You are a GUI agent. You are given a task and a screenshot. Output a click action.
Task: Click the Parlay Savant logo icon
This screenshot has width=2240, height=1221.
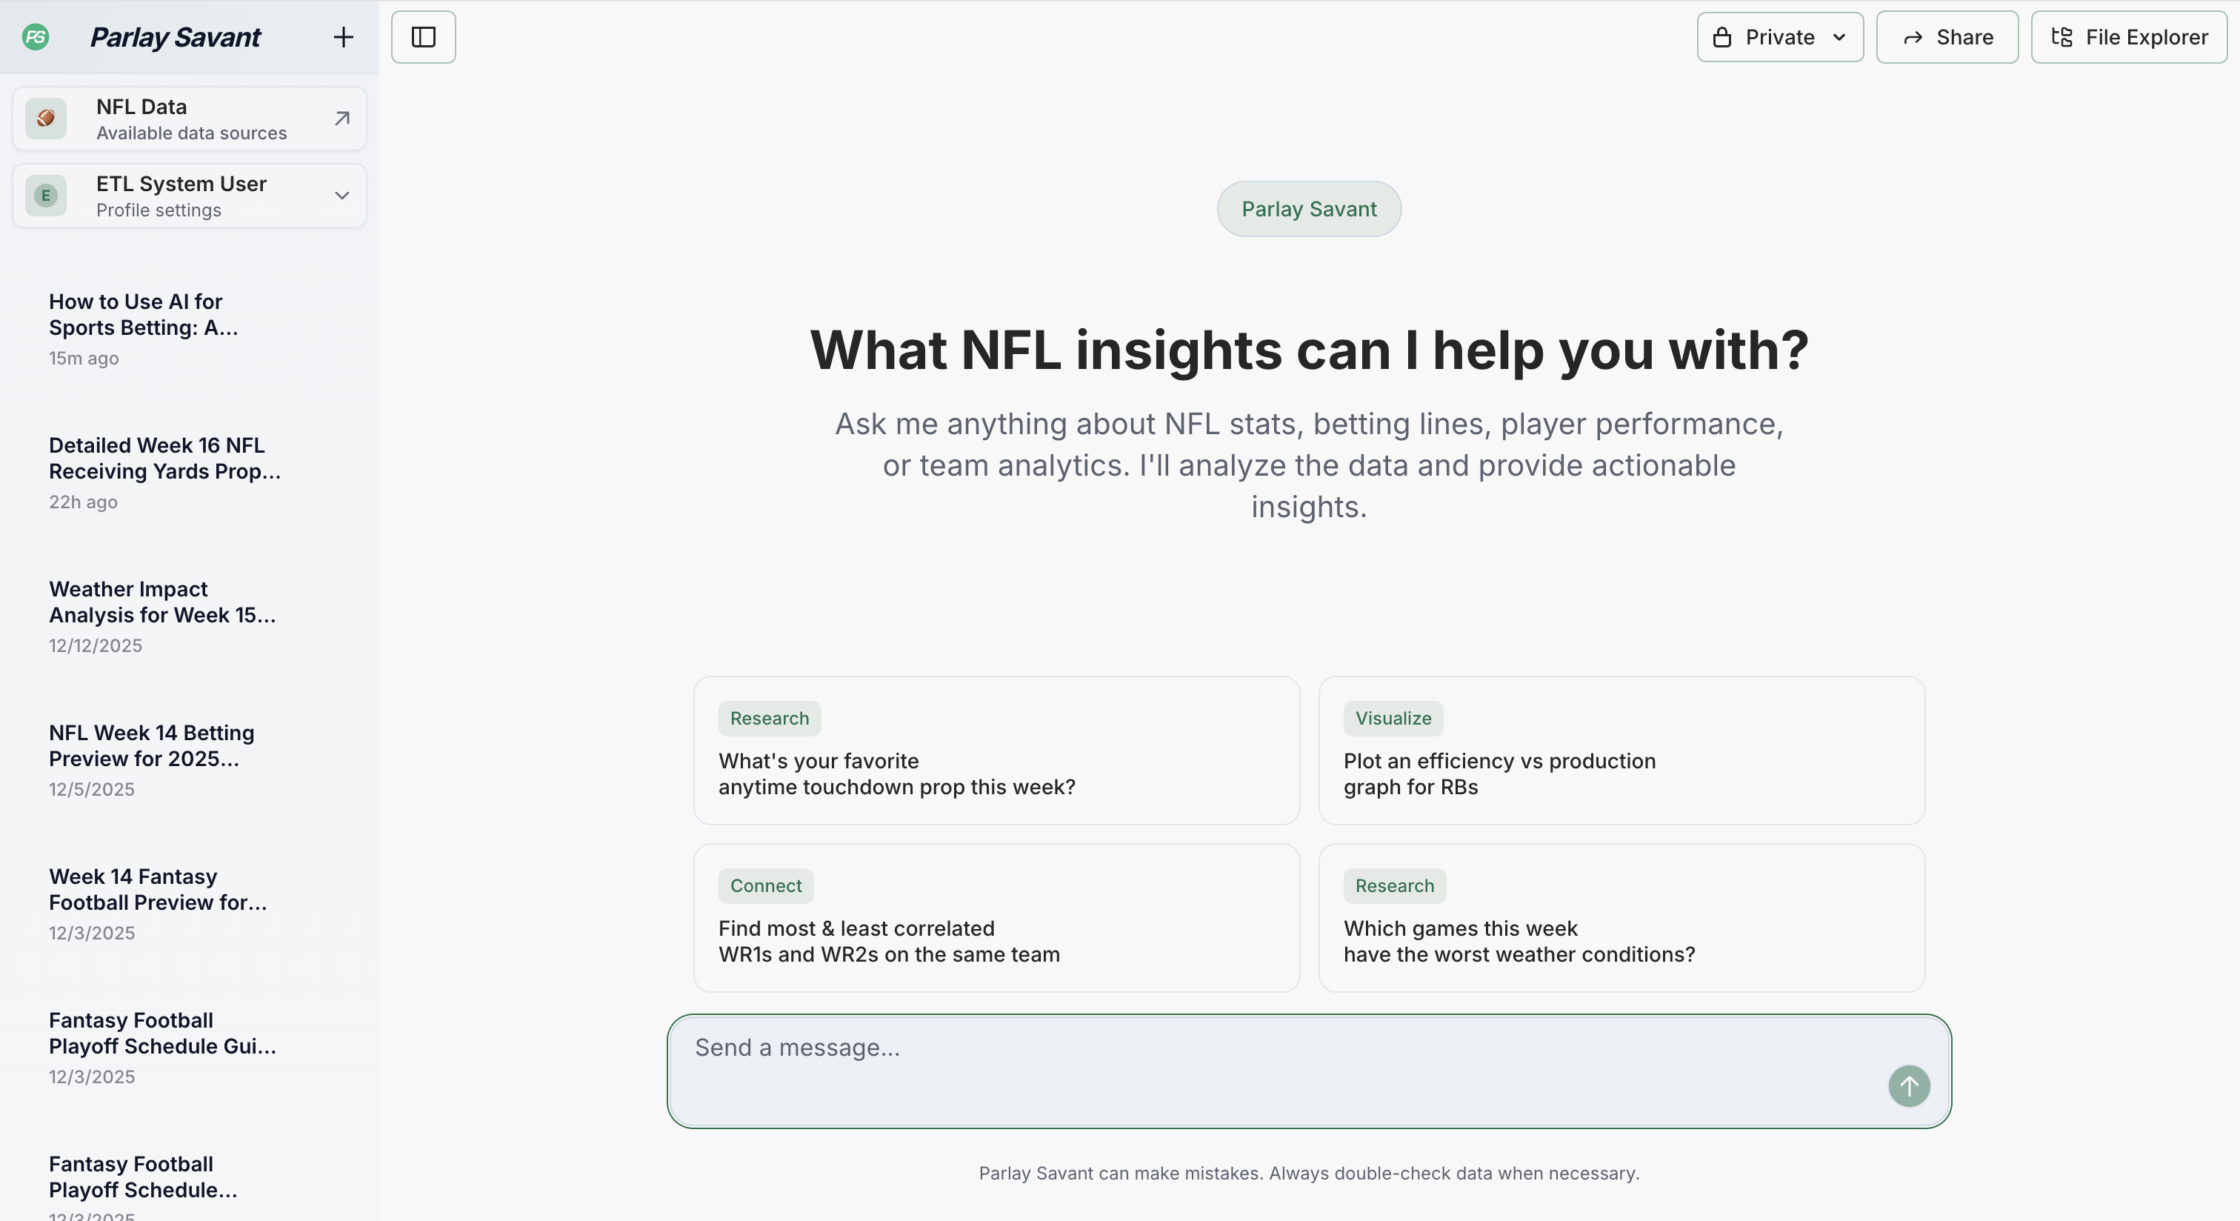[x=36, y=37]
